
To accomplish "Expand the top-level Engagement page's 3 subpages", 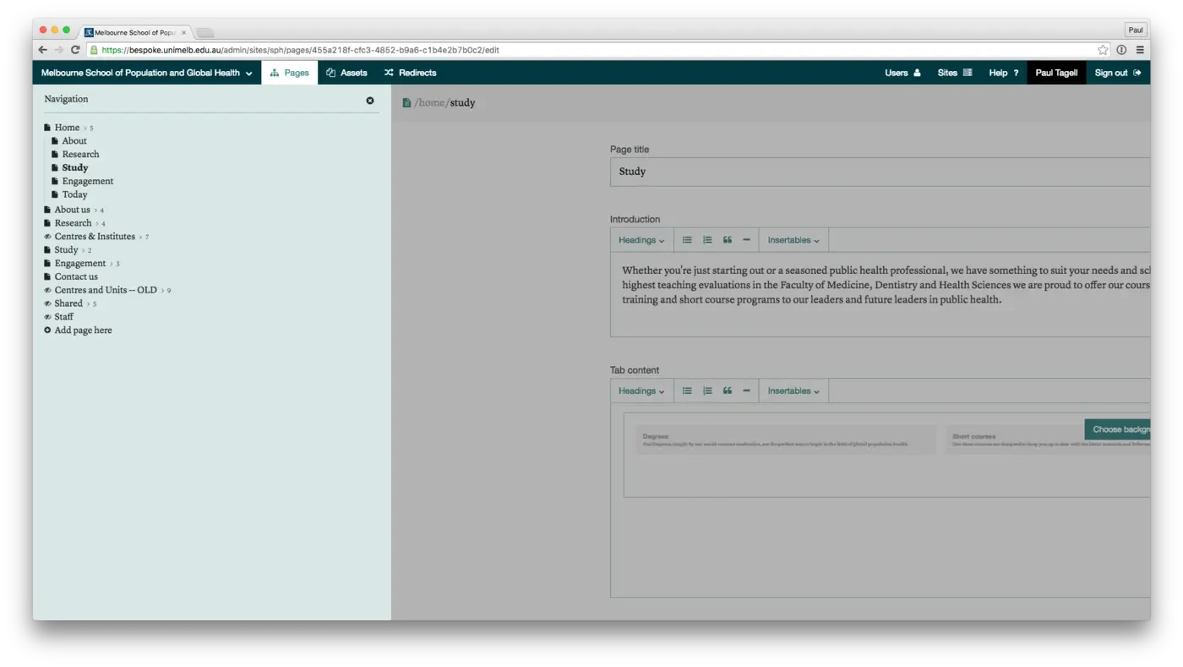I will pyautogui.click(x=114, y=264).
